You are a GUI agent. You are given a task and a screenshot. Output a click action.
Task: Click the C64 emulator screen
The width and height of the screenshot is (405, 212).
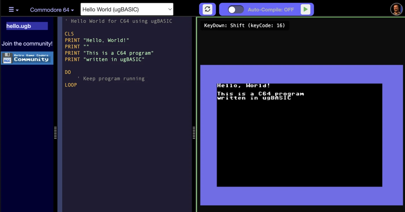(x=301, y=135)
